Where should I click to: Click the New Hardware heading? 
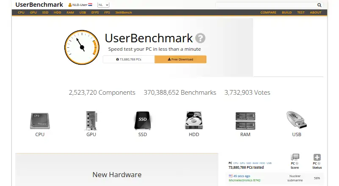117,175
